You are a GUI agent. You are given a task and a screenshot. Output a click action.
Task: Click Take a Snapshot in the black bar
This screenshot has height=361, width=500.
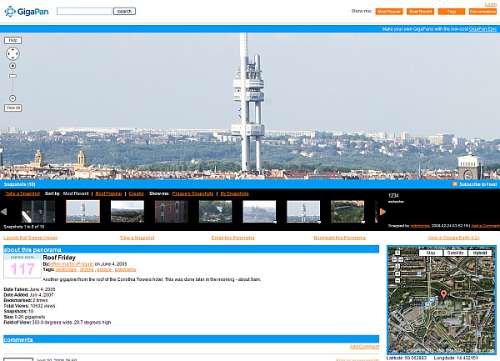tap(22, 193)
